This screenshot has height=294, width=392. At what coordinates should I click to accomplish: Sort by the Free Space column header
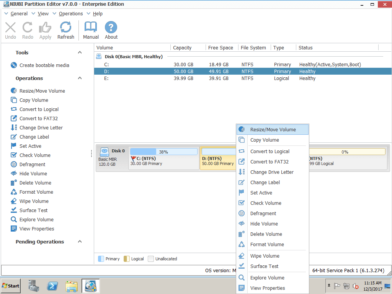tap(222, 48)
